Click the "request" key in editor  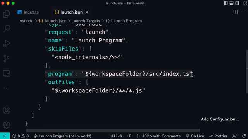pos(60,32)
